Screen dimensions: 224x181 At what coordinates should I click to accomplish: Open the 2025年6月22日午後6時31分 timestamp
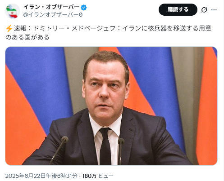(x=41, y=176)
